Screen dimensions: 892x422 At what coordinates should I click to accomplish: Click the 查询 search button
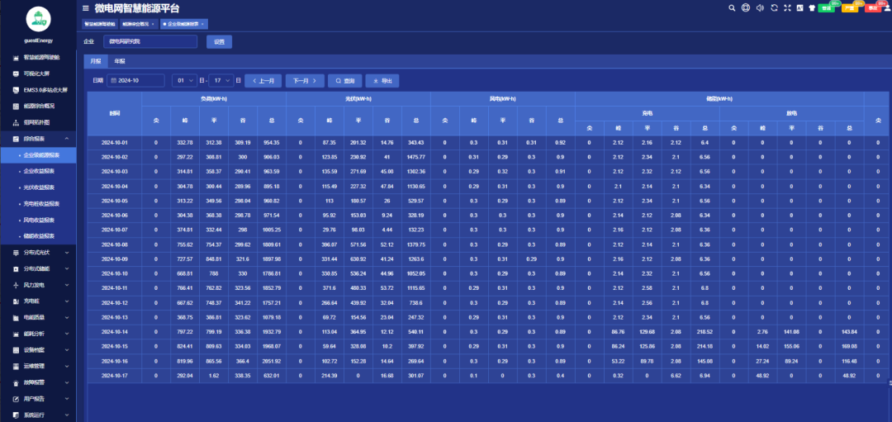pyautogui.click(x=344, y=81)
